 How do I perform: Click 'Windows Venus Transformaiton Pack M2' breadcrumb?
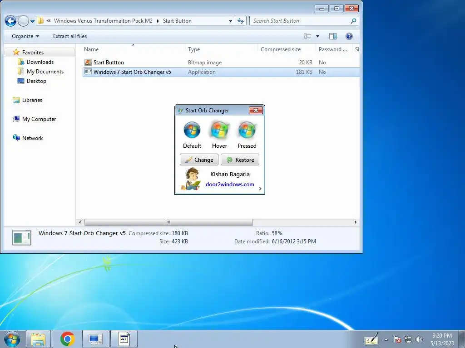point(103,21)
